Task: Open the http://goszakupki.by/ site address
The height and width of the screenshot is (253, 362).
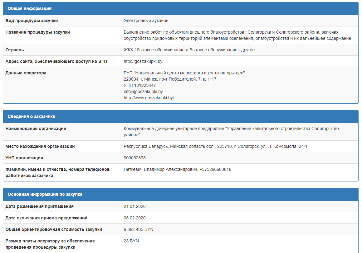Action: click(144, 61)
